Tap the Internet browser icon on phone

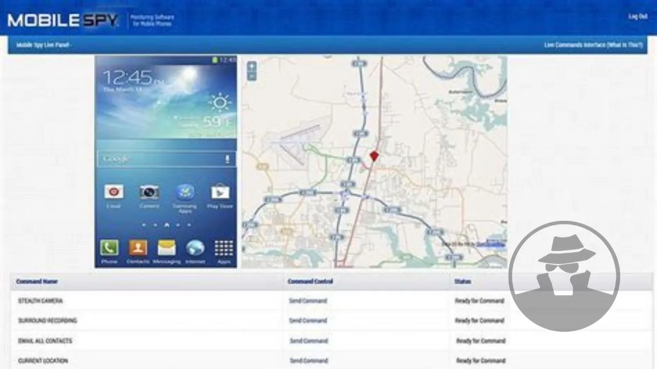point(196,248)
